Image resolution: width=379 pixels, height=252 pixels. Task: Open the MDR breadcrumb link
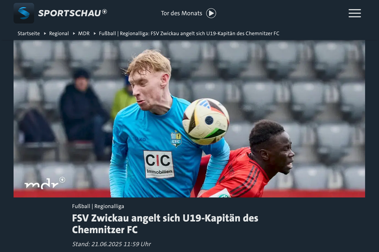click(x=83, y=34)
